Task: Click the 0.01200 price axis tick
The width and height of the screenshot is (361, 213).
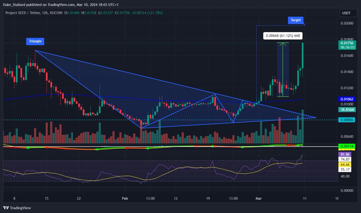Action: pyautogui.click(x=347, y=88)
